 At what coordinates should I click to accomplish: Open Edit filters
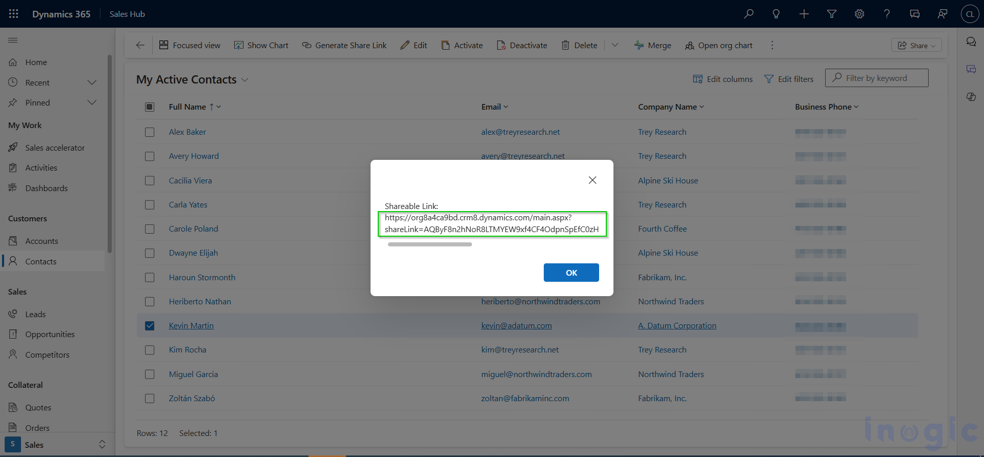(x=789, y=79)
